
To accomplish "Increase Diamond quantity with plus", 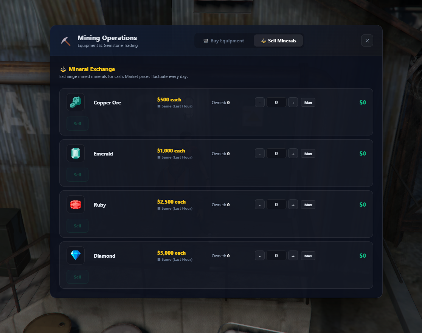I will (x=293, y=256).
